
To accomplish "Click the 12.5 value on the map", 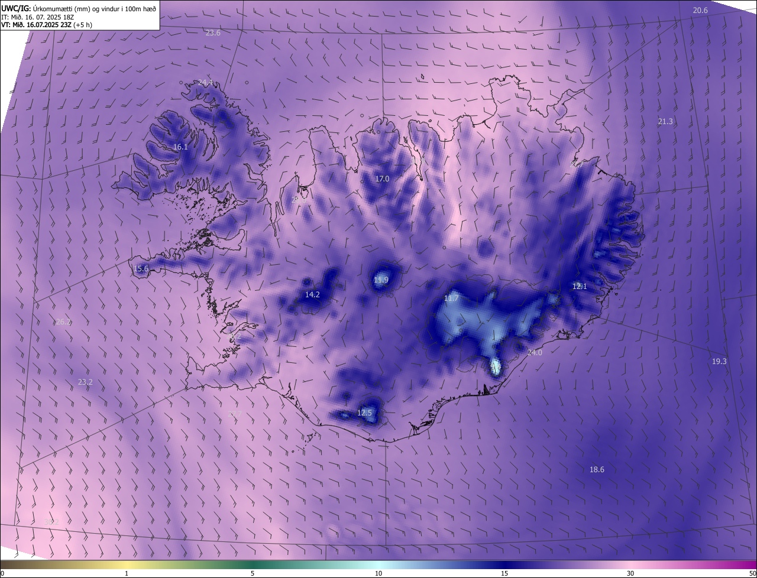I will coord(364,413).
